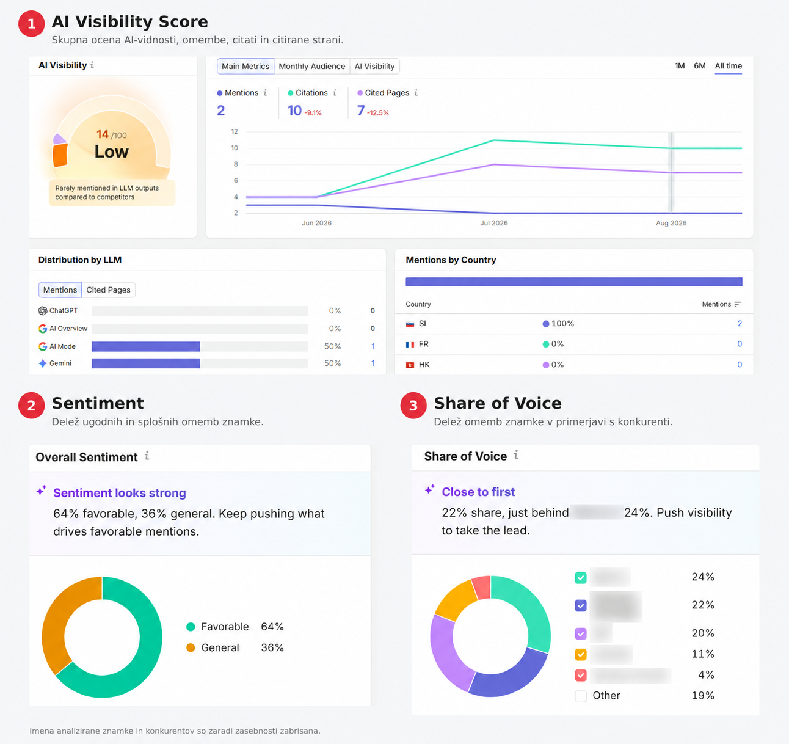Viewport: 789px width, 744px height.
Task: Click the AI Overview row label
Action: 68,329
